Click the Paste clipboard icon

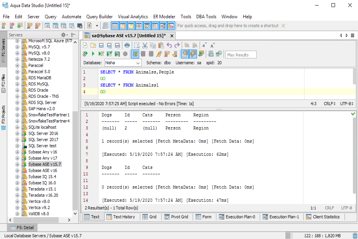point(161,45)
